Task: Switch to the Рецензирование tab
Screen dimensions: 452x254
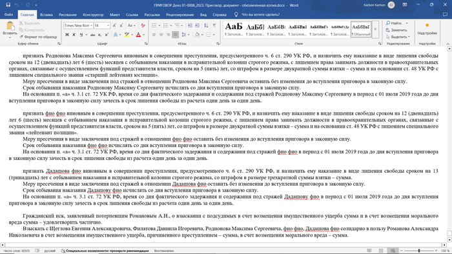Action: coord(180,14)
